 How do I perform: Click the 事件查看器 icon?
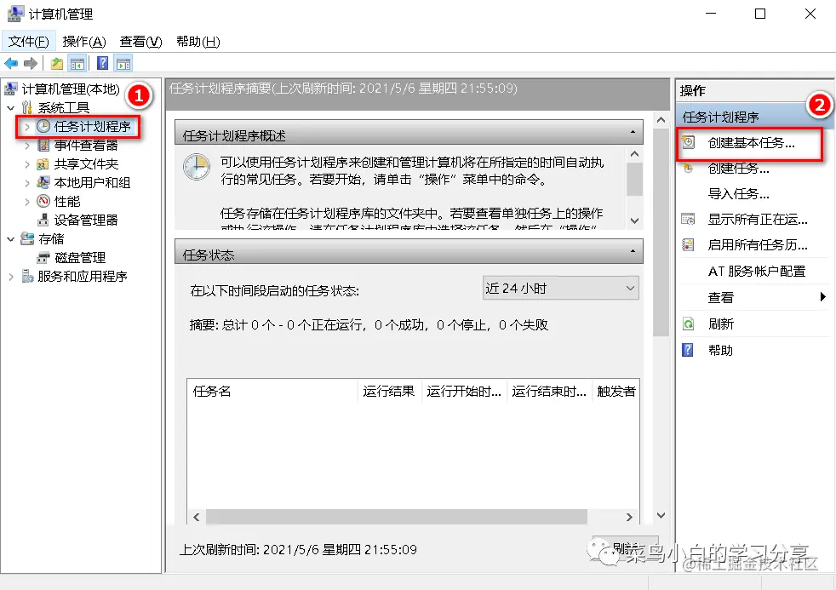pos(43,145)
